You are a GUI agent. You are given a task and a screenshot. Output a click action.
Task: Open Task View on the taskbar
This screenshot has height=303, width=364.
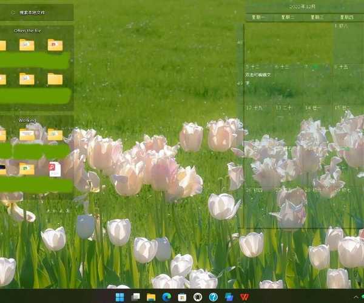tap(135, 297)
